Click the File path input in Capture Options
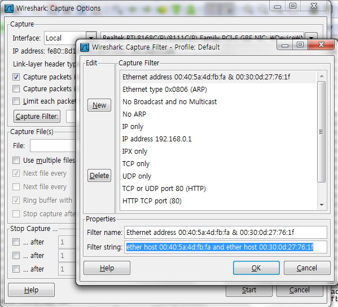The width and height of the screenshot is (338, 307). (x=53, y=146)
